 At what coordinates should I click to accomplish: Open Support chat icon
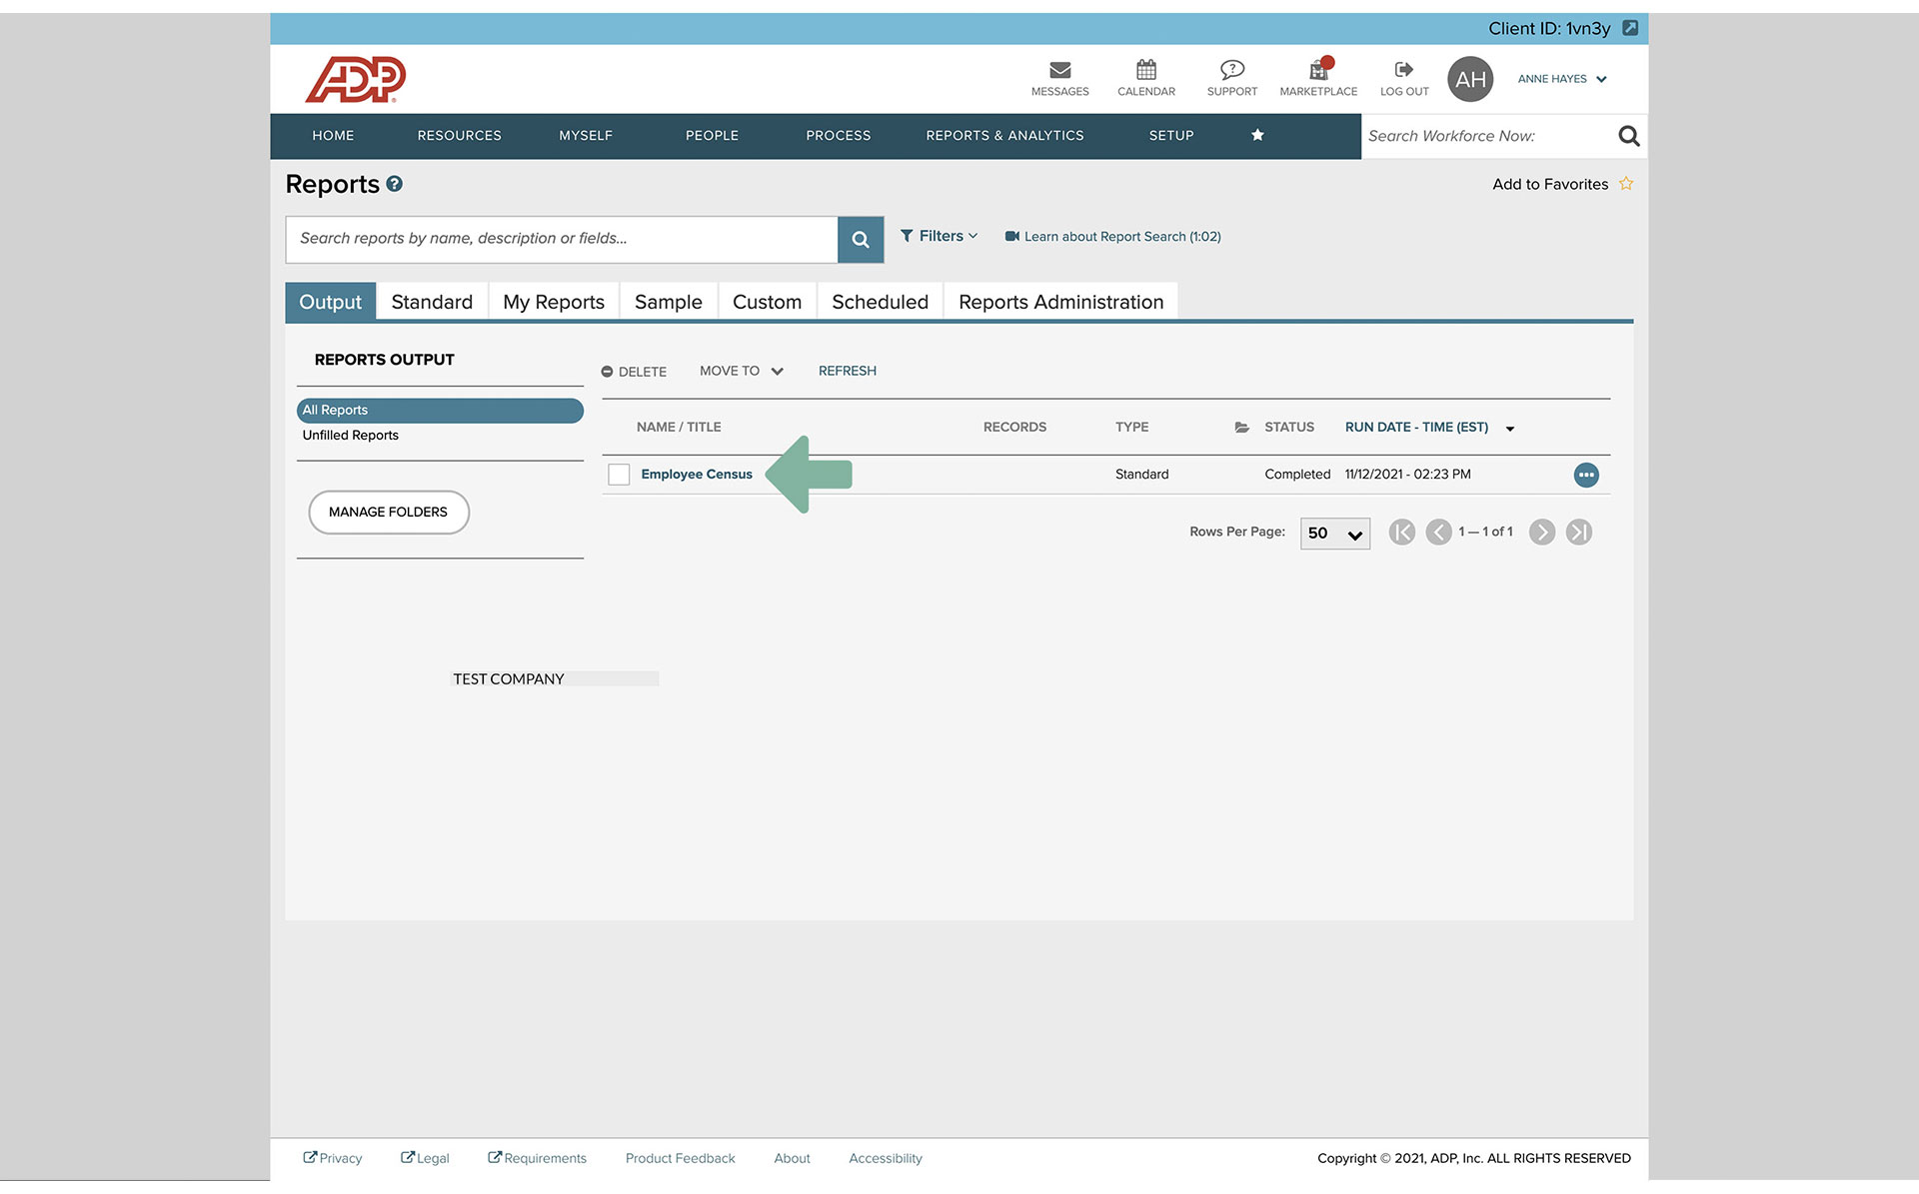[1231, 70]
